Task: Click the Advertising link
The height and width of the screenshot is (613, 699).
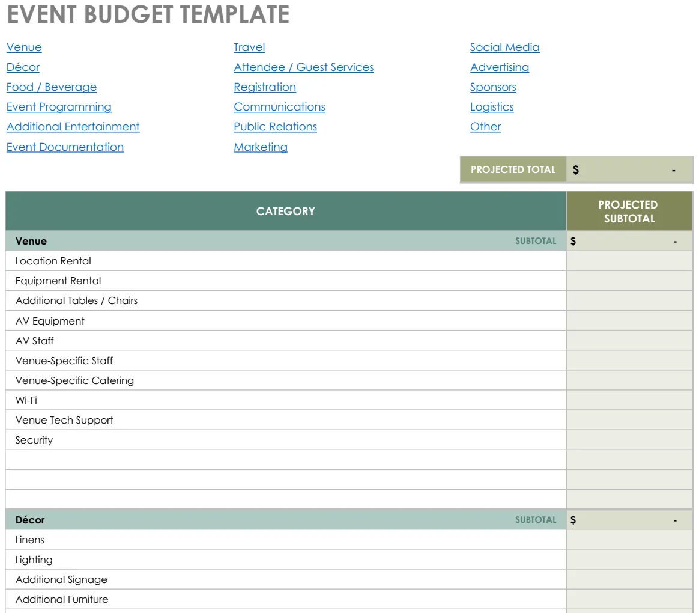Action: (500, 67)
